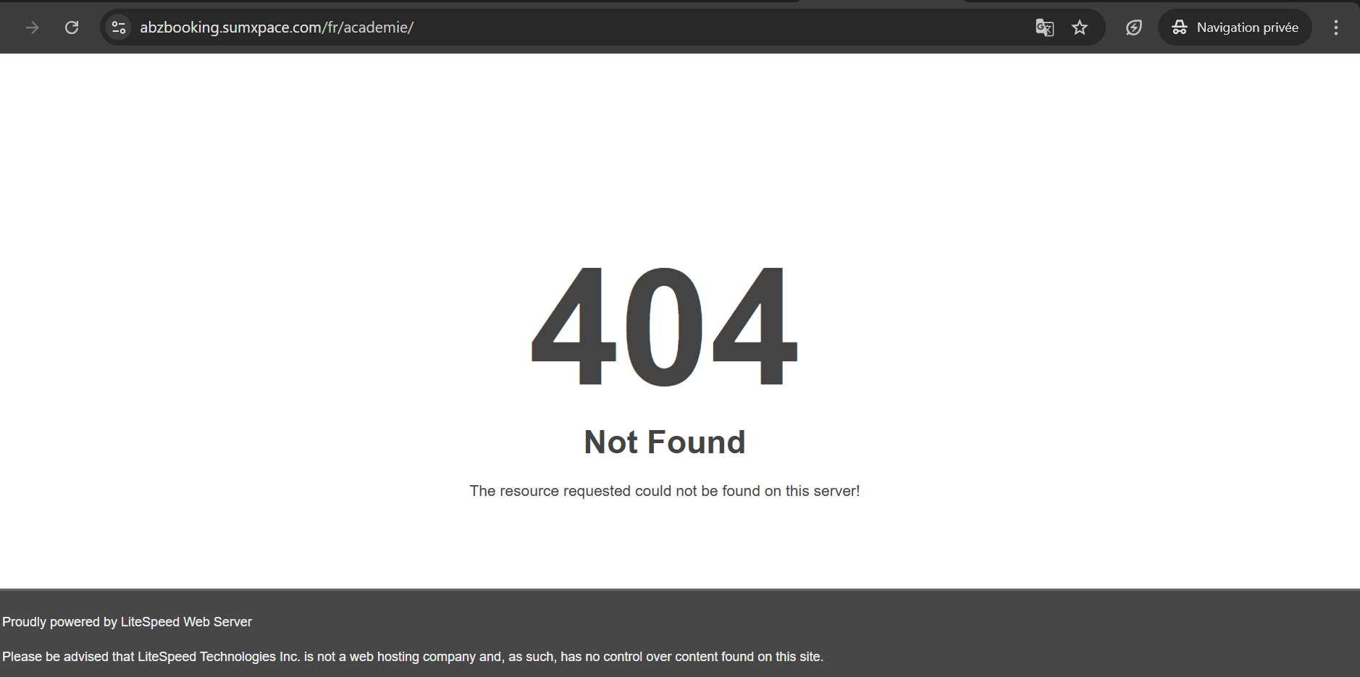Click the lightning leaf extension icon

click(1134, 28)
